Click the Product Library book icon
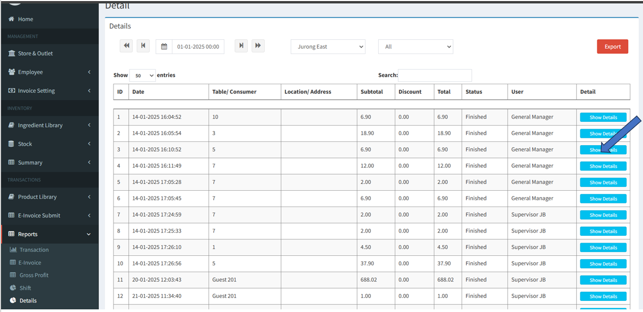The height and width of the screenshot is (312, 643). coord(12,197)
